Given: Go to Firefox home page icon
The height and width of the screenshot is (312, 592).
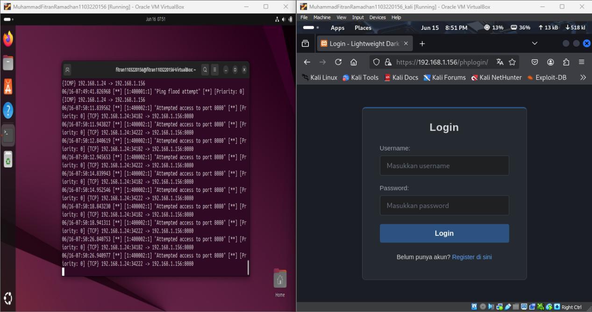Looking at the screenshot, I should (354, 62).
